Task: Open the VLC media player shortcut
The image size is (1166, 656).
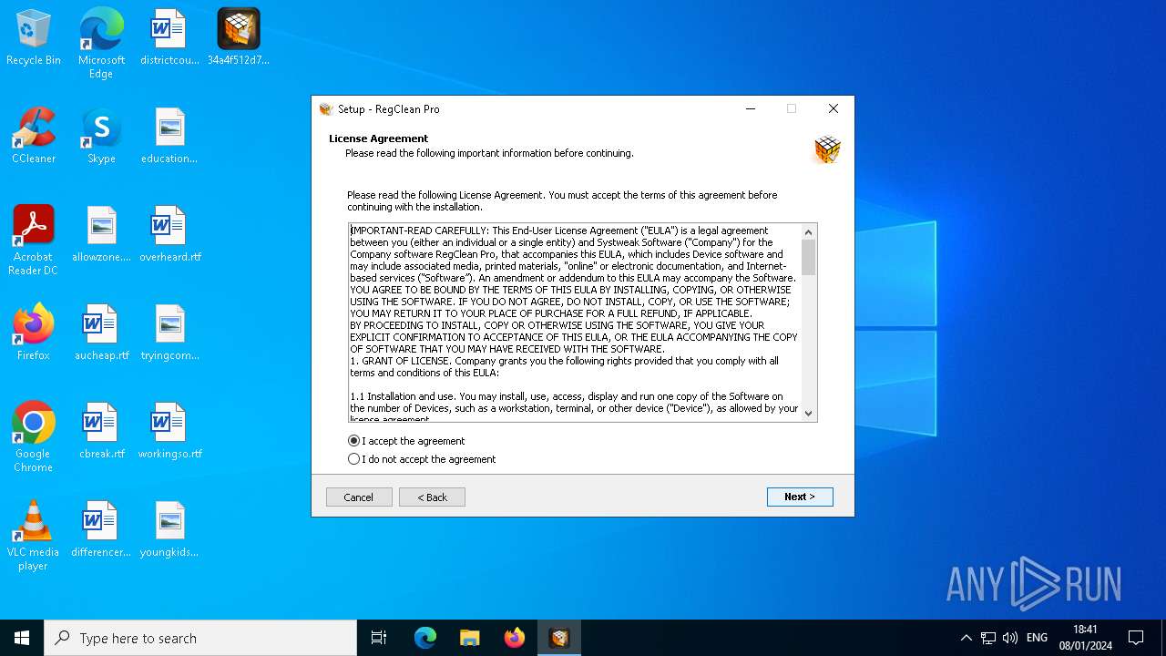Action: [34, 536]
